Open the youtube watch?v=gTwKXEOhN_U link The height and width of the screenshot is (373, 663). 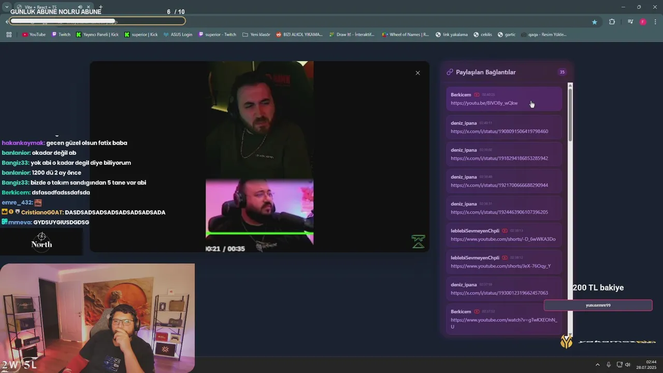[x=504, y=323]
